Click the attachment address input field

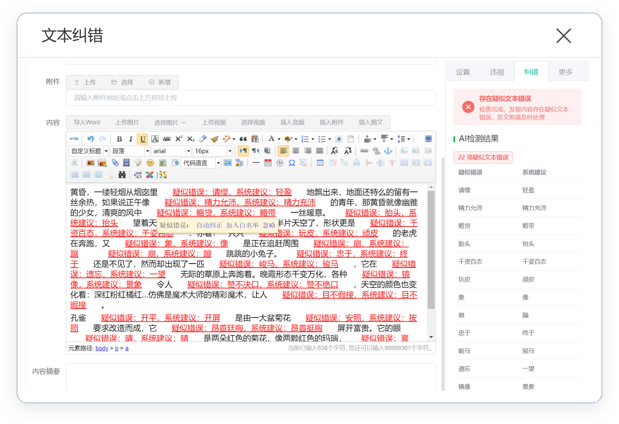coord(251,98)
